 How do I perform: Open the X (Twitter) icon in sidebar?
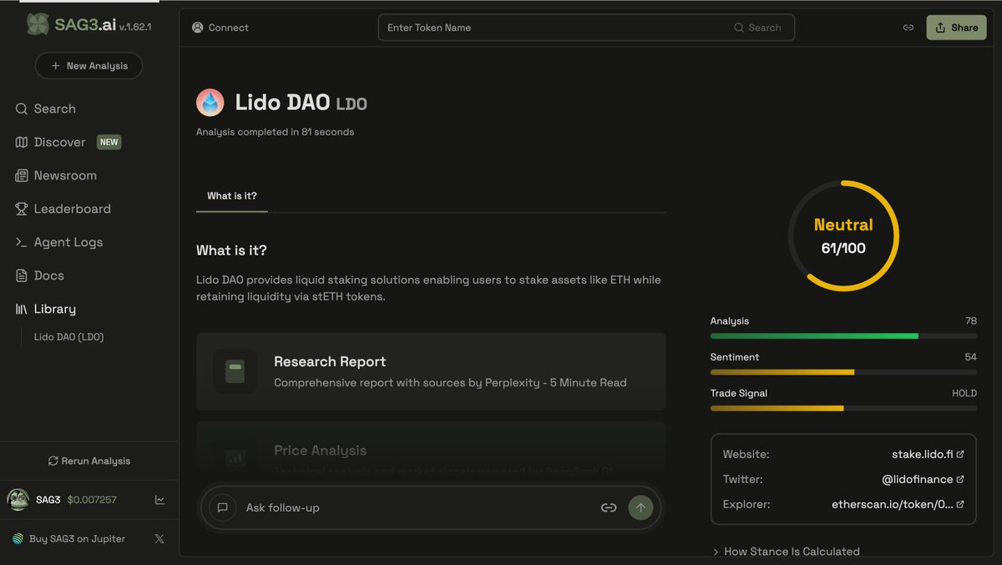(x=159, y=539)
